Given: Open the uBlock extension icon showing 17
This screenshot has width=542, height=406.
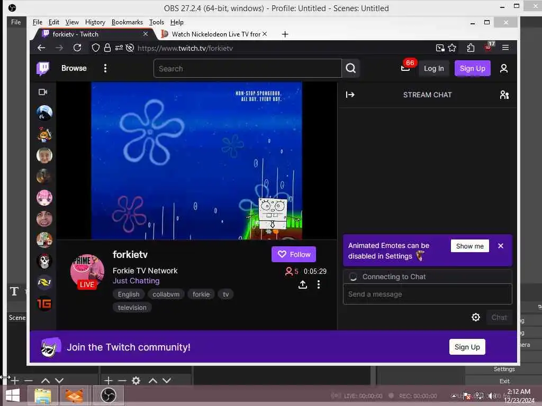Looking at the screenshot, I should coord(489,47).
